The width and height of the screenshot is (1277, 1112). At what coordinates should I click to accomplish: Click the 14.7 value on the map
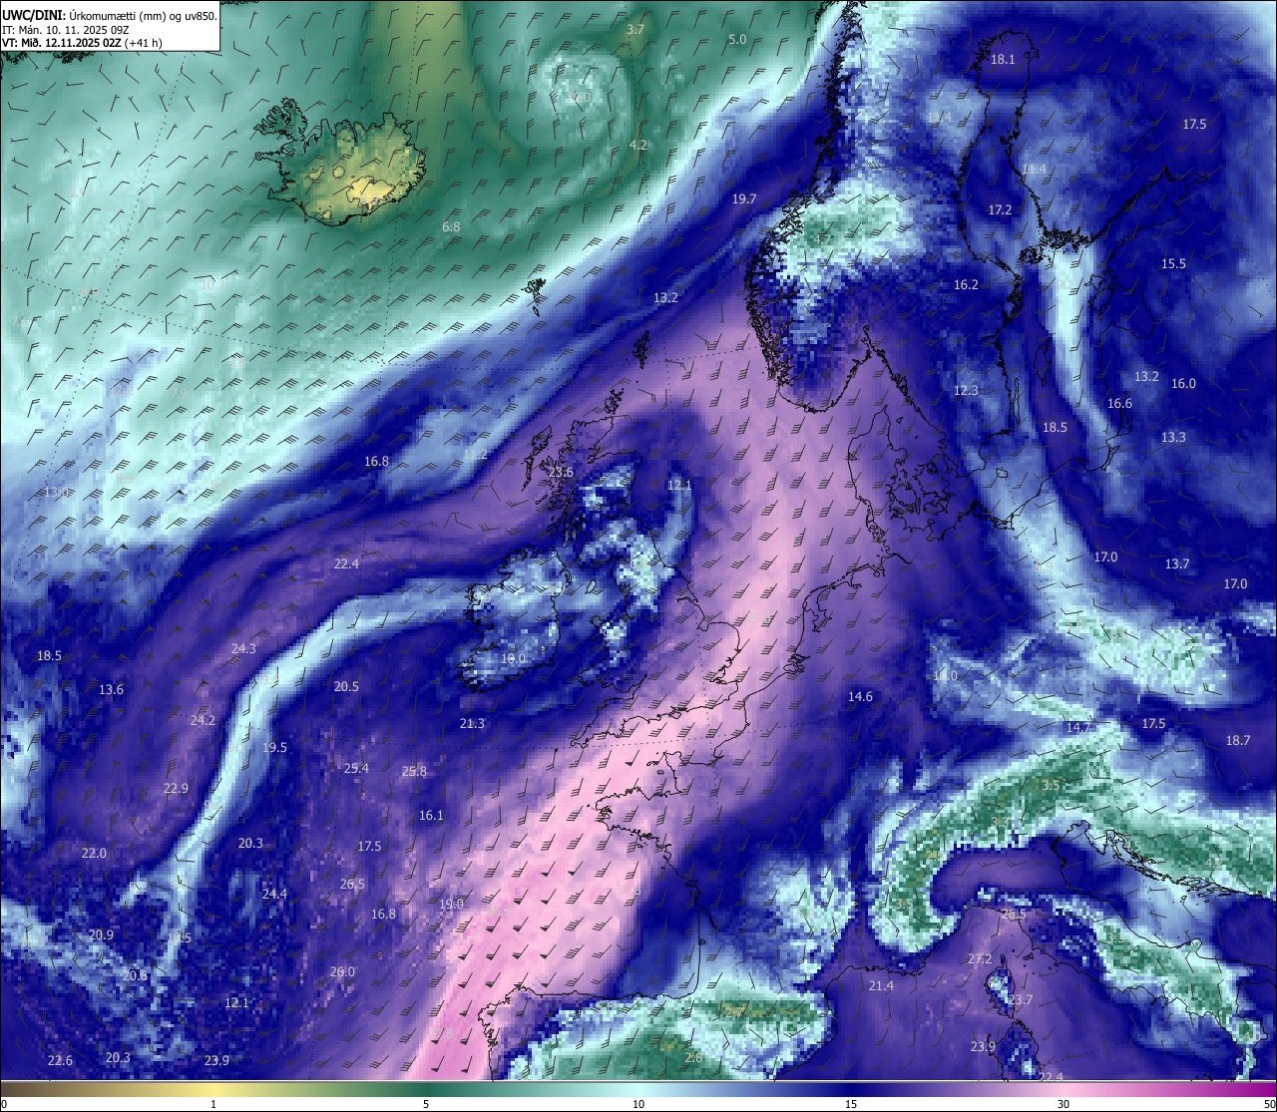1078,727
